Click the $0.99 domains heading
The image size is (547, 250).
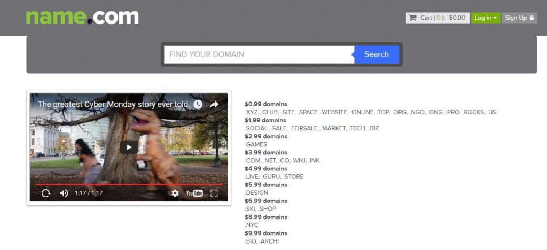pos(266,104)
